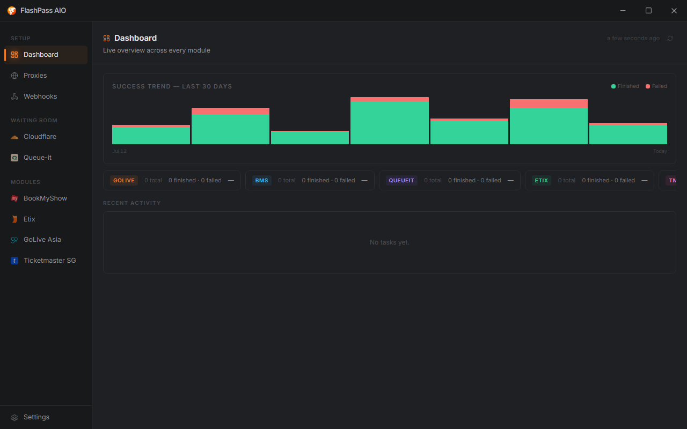Click the Settings gear icon
Screen dimensions: 687x429
[14, 417]
